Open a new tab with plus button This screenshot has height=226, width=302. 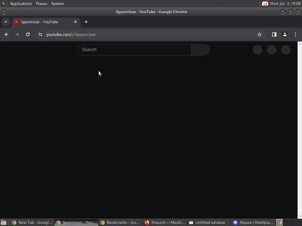pos(86,22)
